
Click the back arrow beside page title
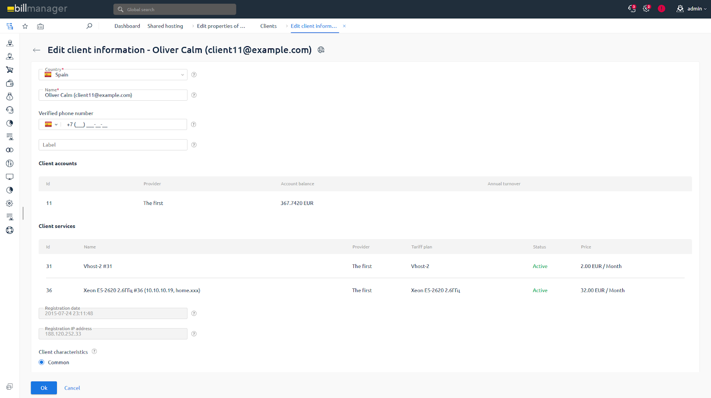[x=36, y=50]
